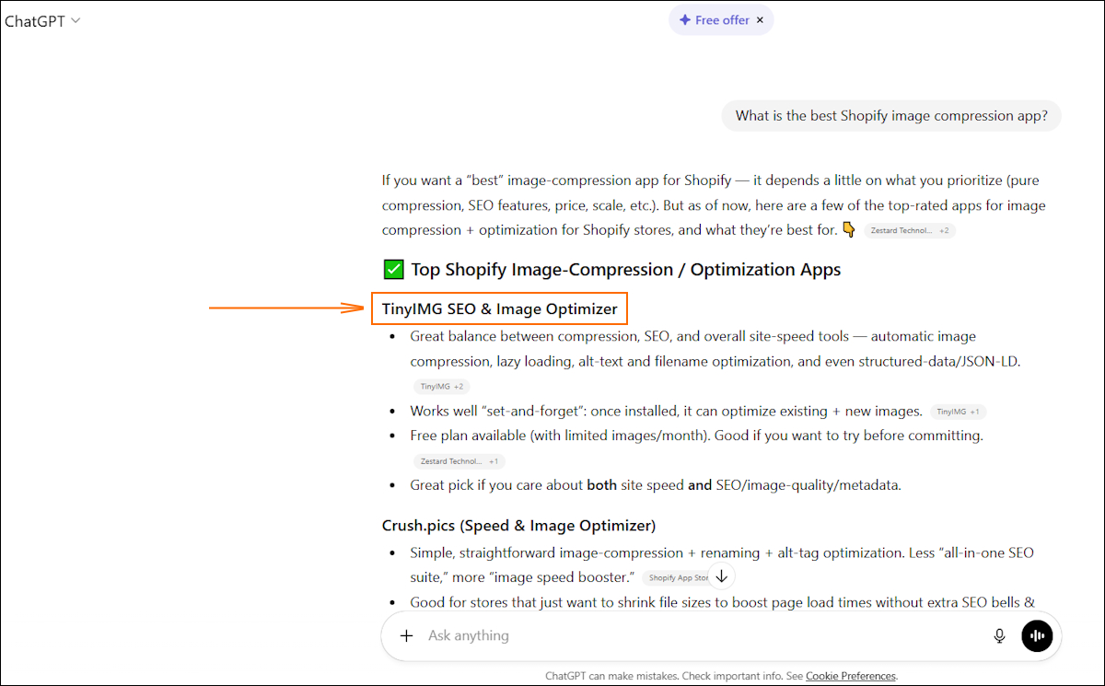Dismiss the Free offer with the X

tap(760, 19)
